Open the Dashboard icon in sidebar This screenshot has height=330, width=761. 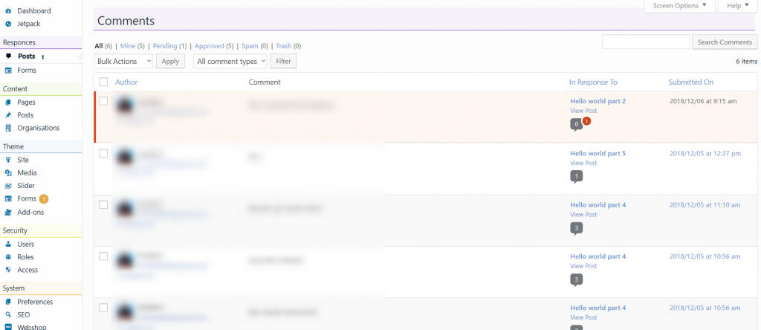[8, 10]
